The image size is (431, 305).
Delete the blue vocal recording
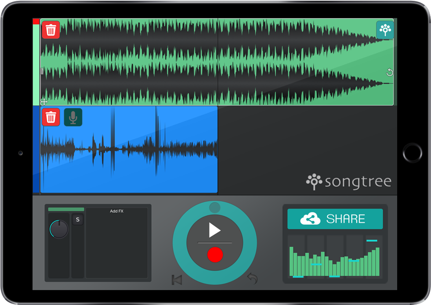tap(51, 117)
